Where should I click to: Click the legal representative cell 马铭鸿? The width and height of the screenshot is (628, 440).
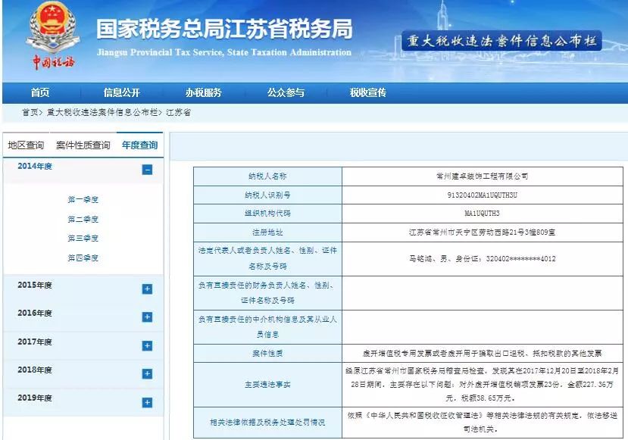483,259
